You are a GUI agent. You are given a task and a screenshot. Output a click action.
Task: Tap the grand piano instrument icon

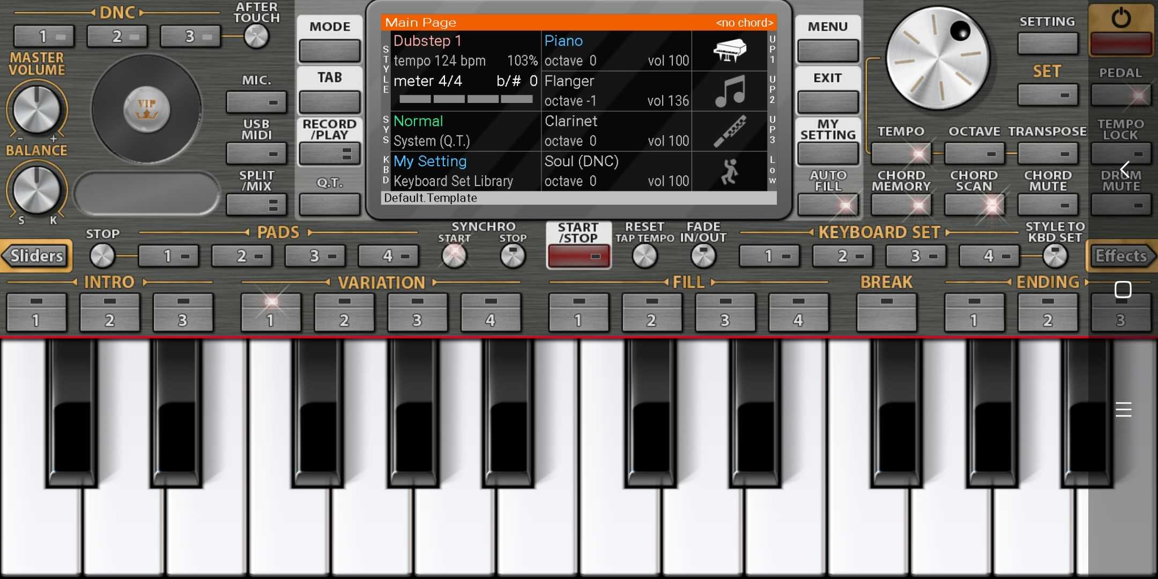click(x=730, y=50)
